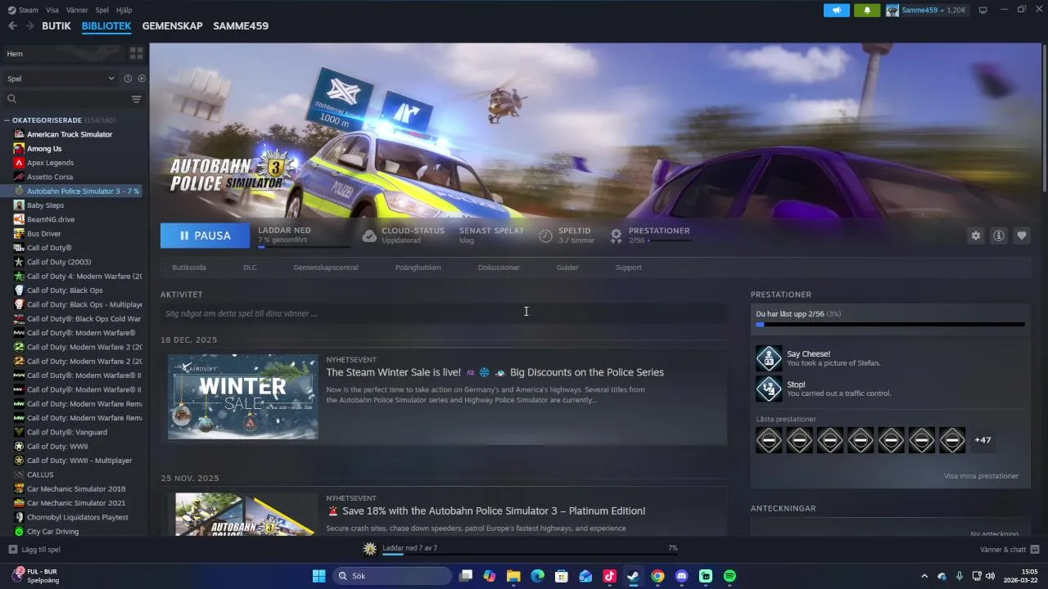1048x589 pixels.
Task: Collapse the OKATEGORISERADE category
Action: click(7, 120)
